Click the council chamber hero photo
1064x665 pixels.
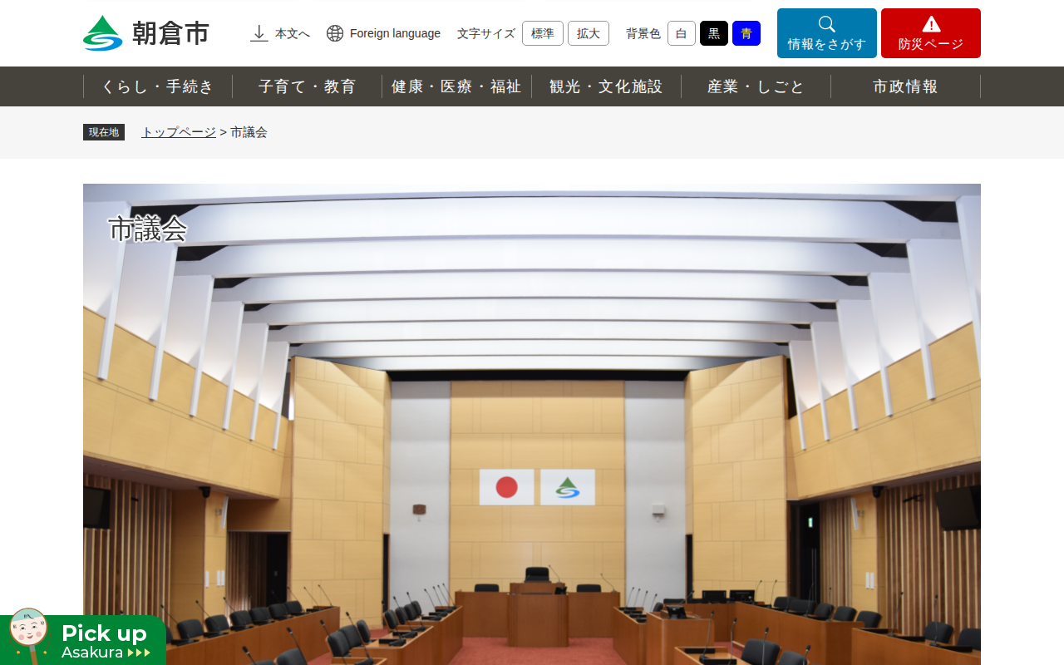click(x=532, y=424)
